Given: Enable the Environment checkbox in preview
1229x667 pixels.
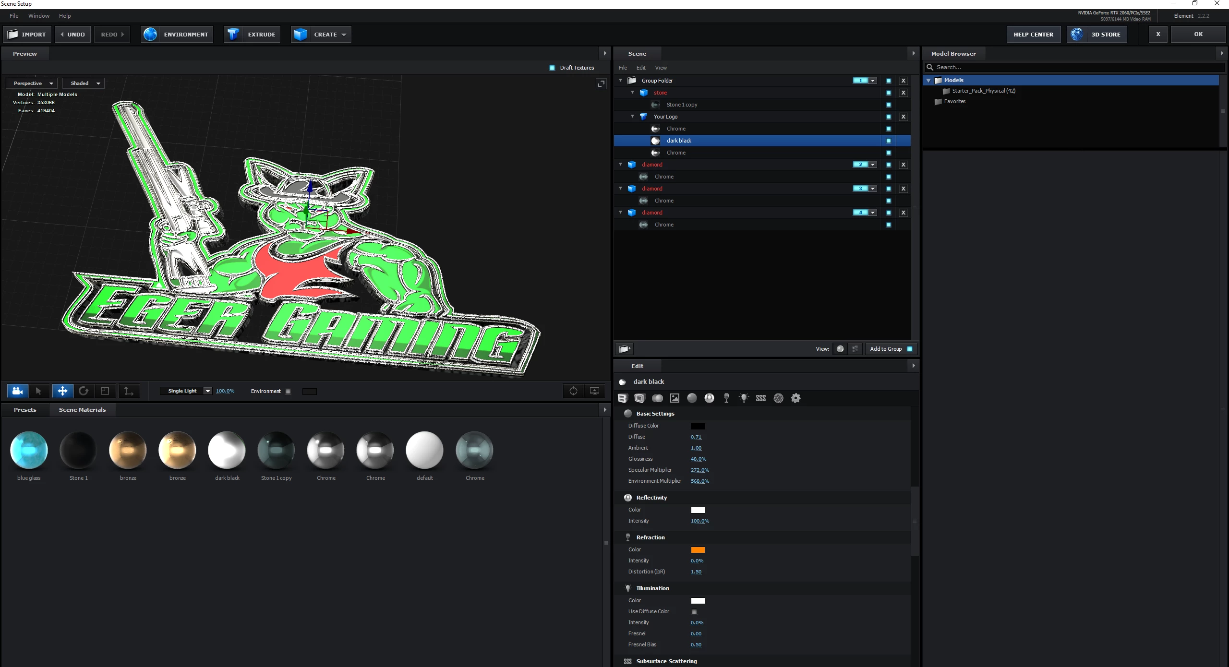Looking at the screenshot, I should click(288, 391).
